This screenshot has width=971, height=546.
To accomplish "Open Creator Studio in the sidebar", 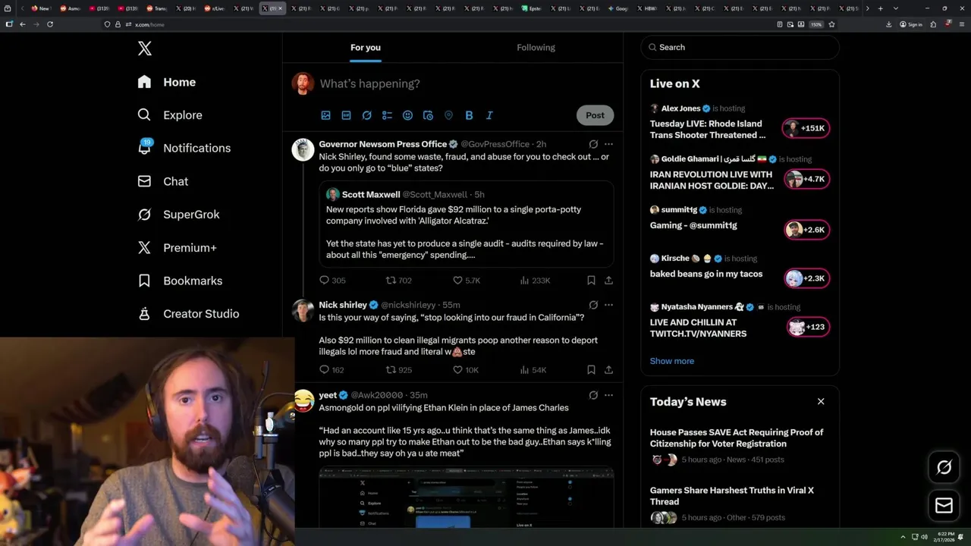I will [188, 313].
